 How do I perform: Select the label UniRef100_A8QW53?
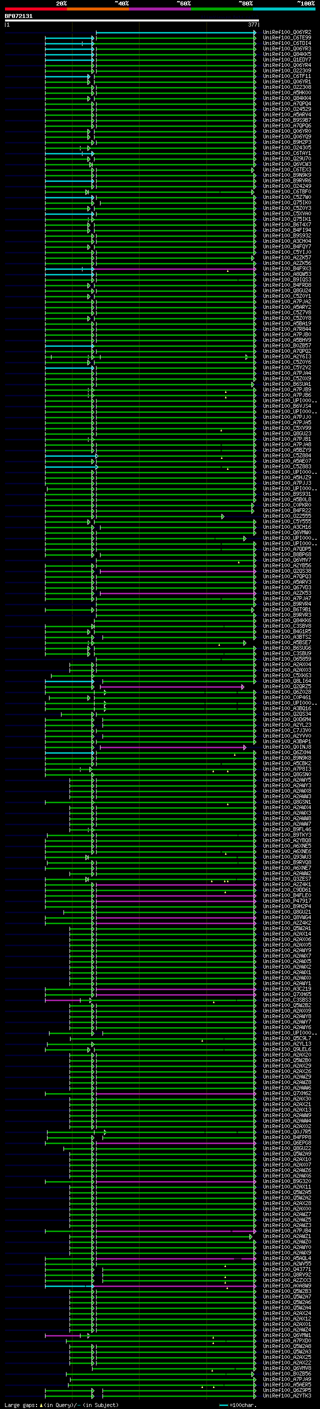click(x=286, y=274)
